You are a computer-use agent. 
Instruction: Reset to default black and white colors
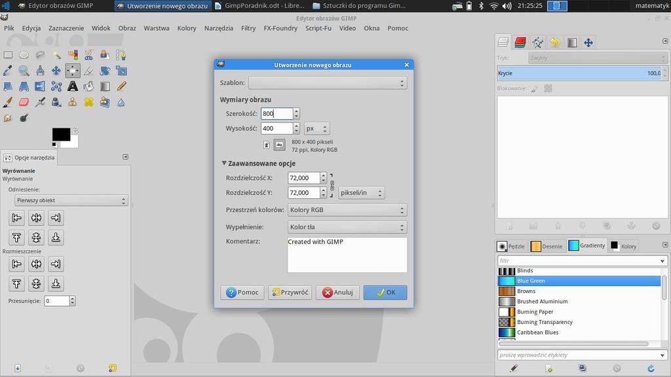[54, 145]
